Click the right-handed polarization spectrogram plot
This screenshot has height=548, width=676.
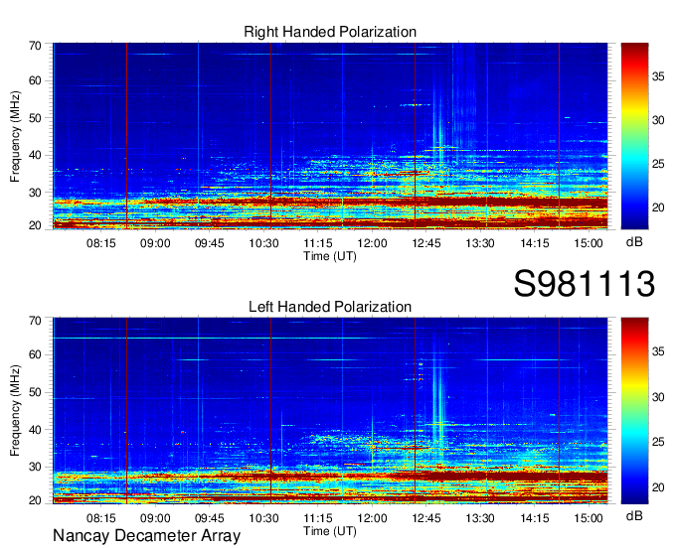coord(330,136)
